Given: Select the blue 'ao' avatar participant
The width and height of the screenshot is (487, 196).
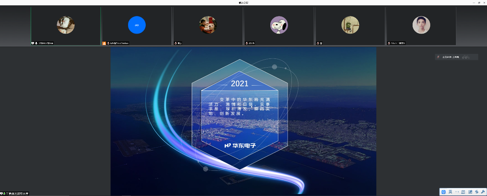Looking at the screenshot, I should point(137,25).
